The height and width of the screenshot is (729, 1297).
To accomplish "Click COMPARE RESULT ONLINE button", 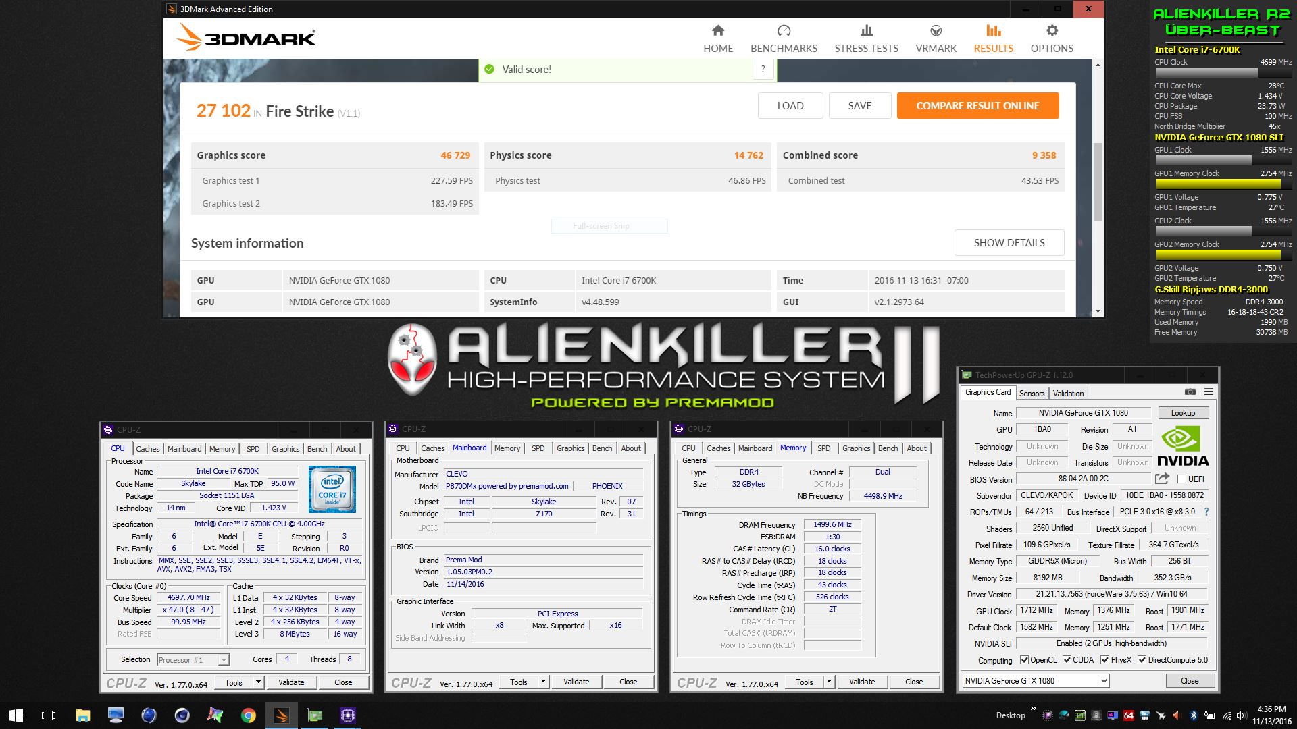I will [977, 106].
